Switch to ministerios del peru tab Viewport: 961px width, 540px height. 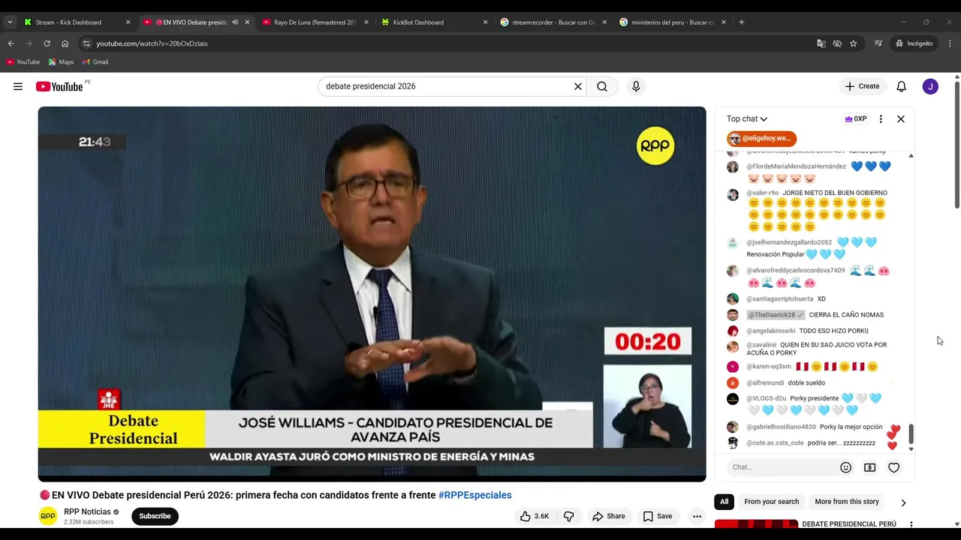point(671,22)
